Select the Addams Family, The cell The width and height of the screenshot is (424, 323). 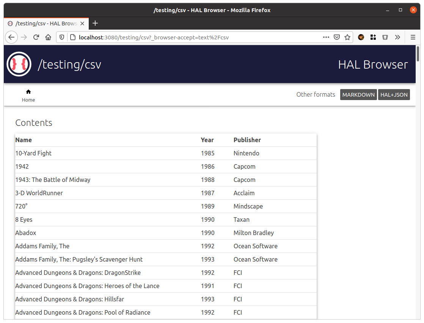(42, 246)
